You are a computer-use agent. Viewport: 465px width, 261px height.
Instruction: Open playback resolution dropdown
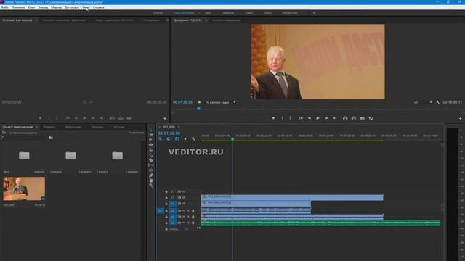tap(423, 102)
